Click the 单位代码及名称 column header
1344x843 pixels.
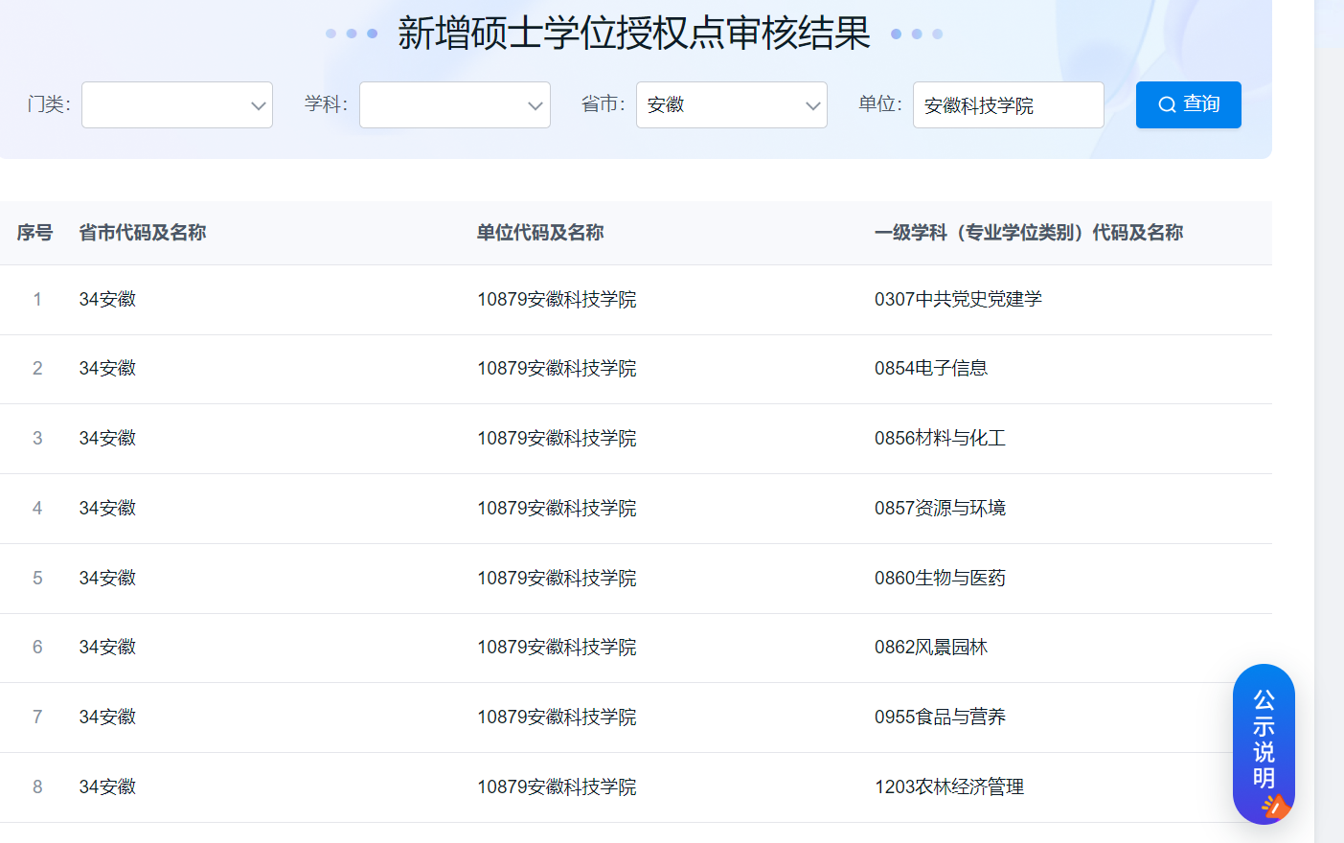tap(540, 233)
